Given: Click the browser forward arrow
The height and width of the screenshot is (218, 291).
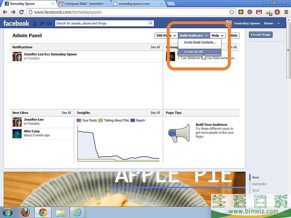Looking at the screenshot, I should click(x=13, y=12).
